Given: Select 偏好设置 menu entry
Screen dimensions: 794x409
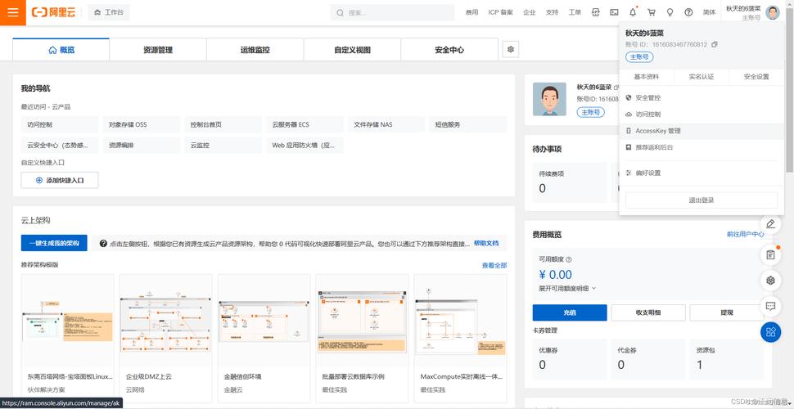Looking at the screenshot, I should click(x=702, y=173).
